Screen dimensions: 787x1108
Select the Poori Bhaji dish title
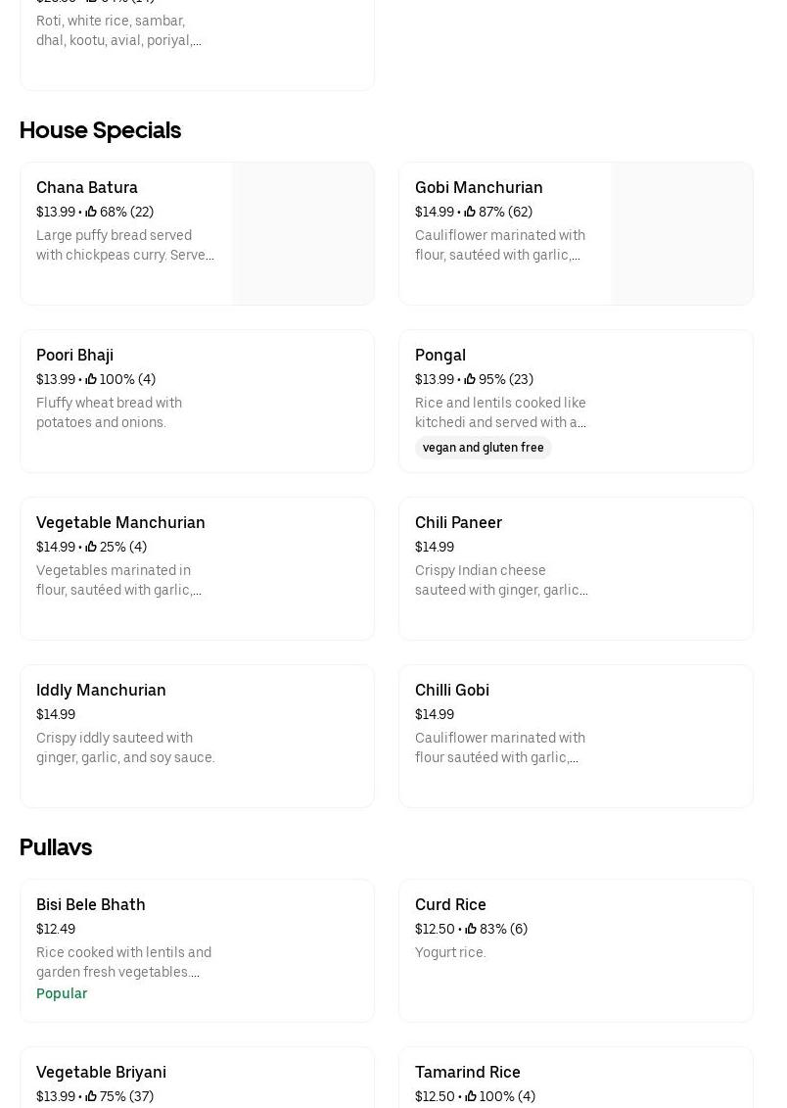click(74, 355)
